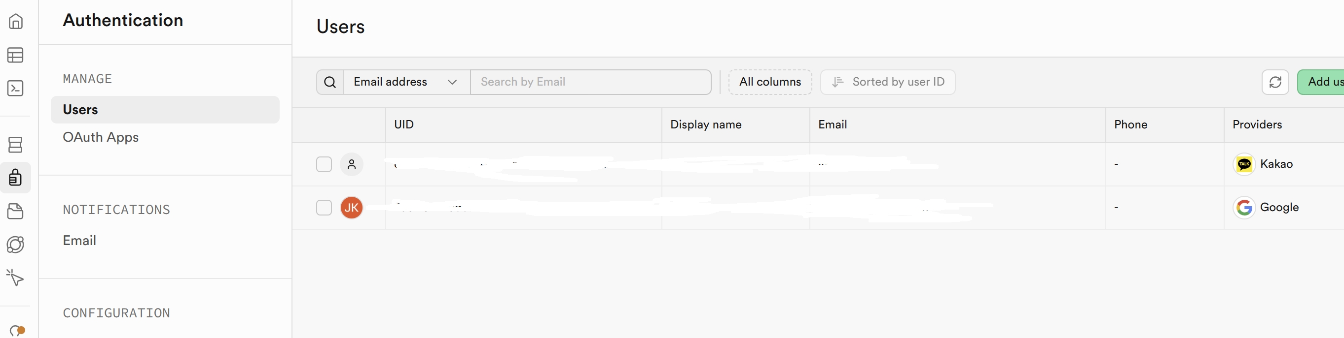
Task: Click the Add user button
Action: point(1323,82)
